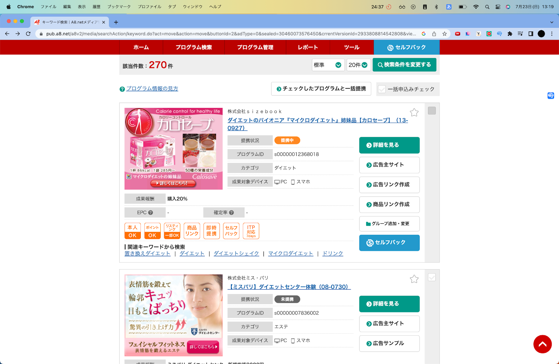Open Bluetooth icon in menu bar

click(436, 7)
